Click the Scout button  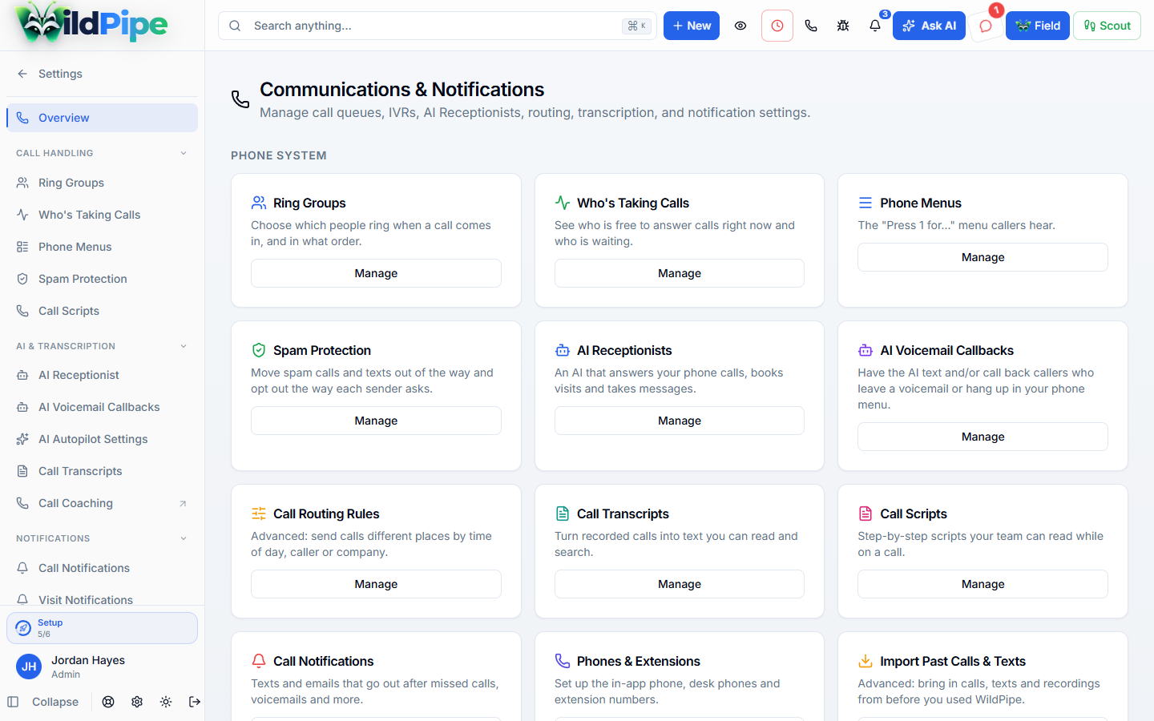coord(1107,26)
